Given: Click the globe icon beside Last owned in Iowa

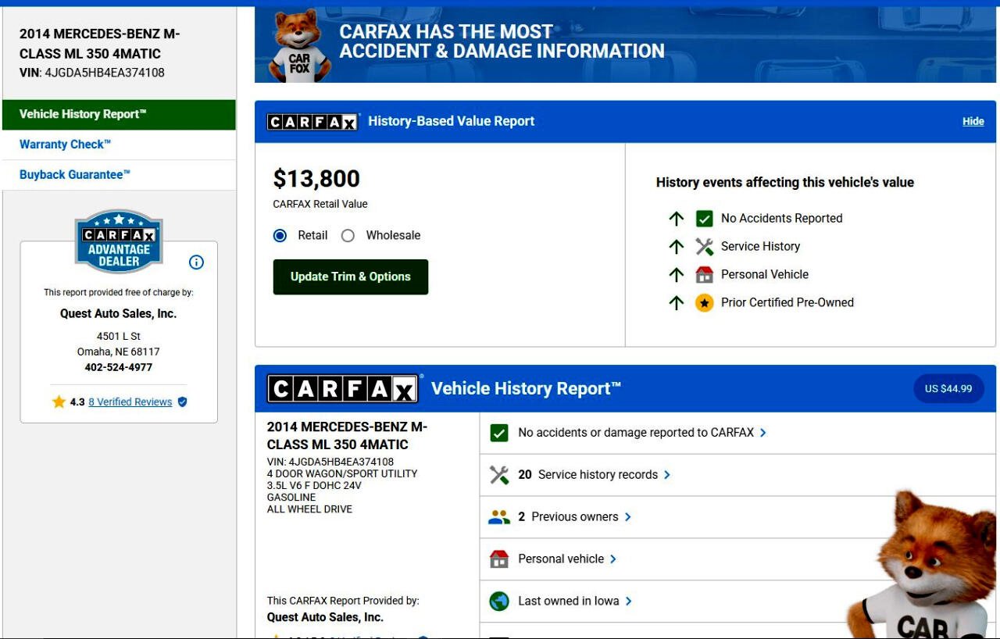Looking at the screenshot, I should click(499, 602).
